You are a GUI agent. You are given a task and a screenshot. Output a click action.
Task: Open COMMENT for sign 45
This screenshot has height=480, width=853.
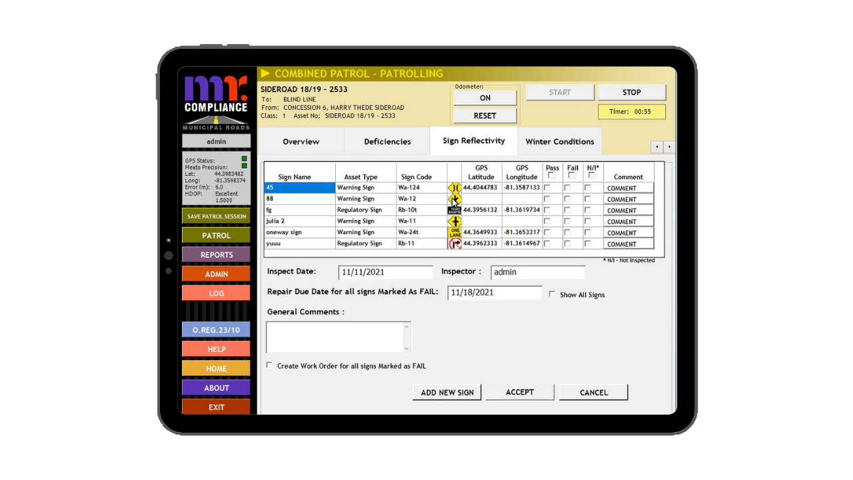pos(629,188)
